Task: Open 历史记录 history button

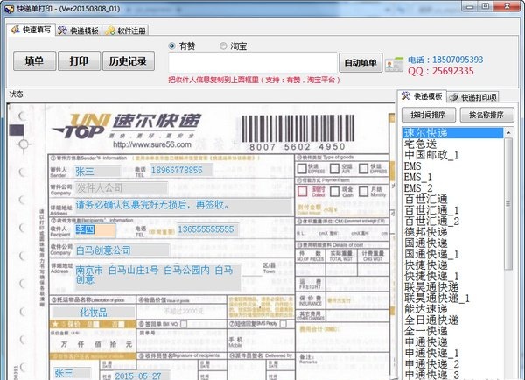Action: coord(129,61)
